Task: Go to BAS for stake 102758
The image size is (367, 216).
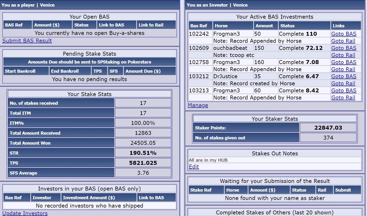Action: (x=344, y=62)
